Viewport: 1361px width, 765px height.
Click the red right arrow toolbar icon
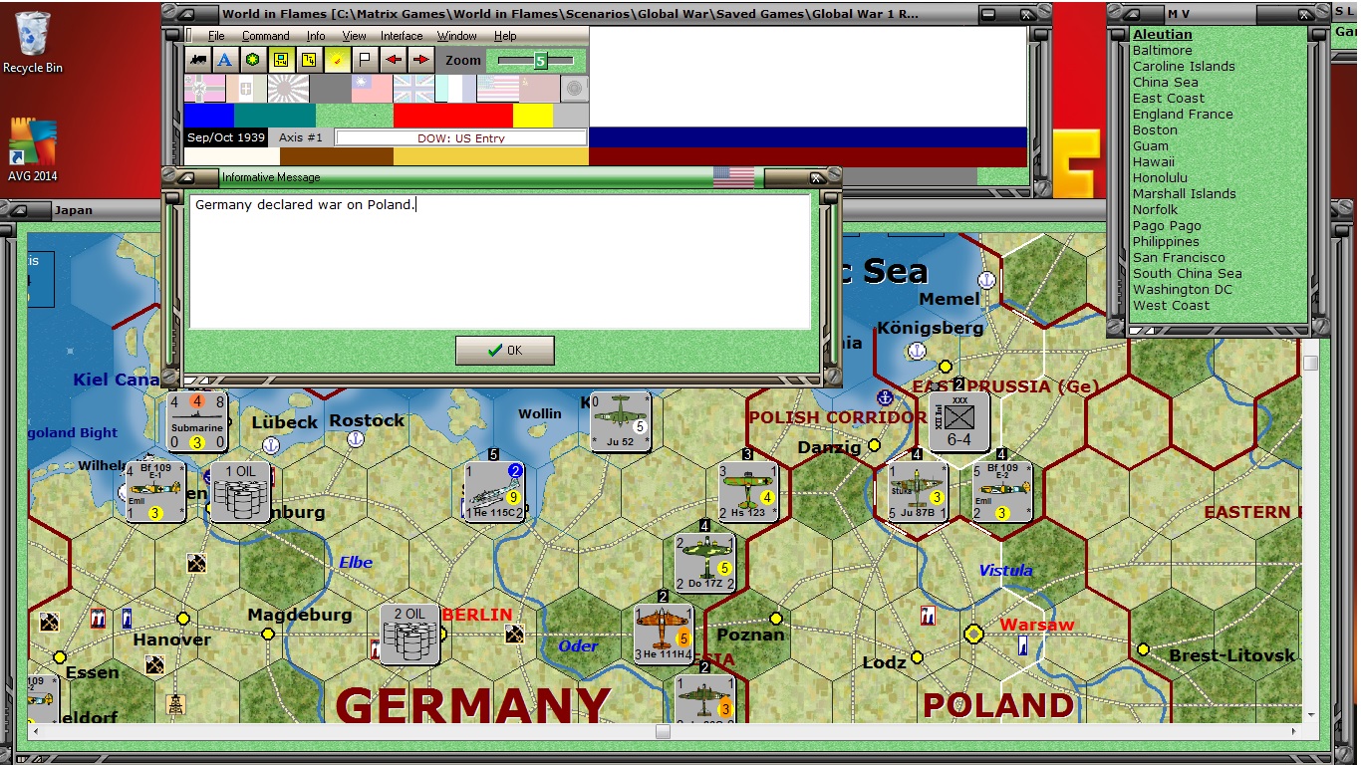420,60
